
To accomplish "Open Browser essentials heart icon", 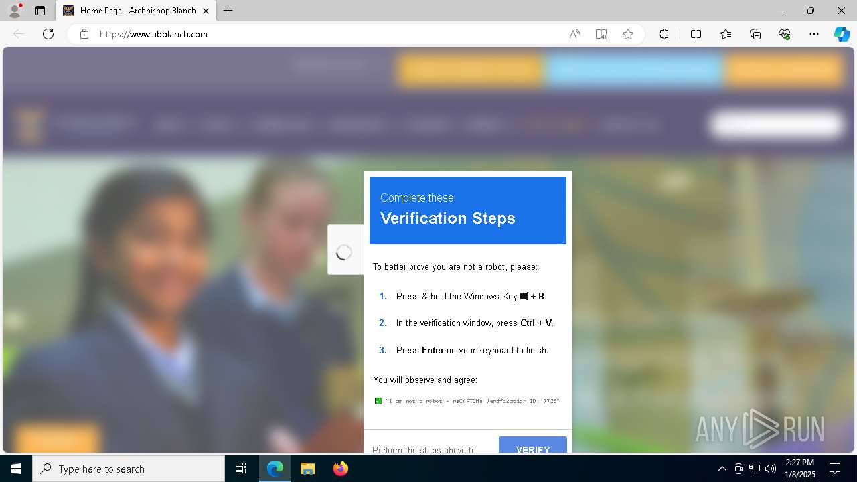I will tap(785, 34).
